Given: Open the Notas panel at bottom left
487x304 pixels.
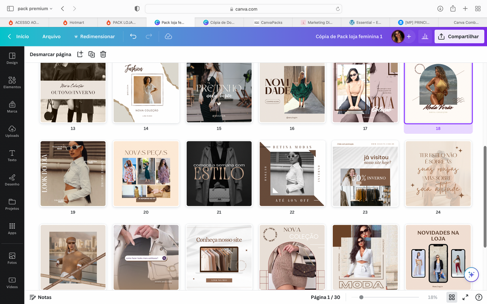Looking at the screenshot, I should tap(41, 297).
